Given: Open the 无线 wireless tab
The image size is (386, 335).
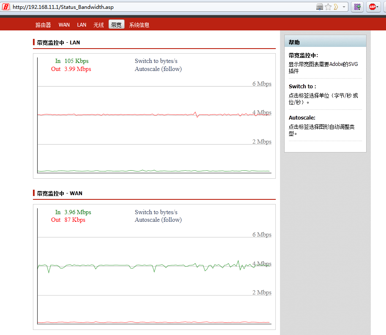Looking at the screenshot, I should coord(98,25).
